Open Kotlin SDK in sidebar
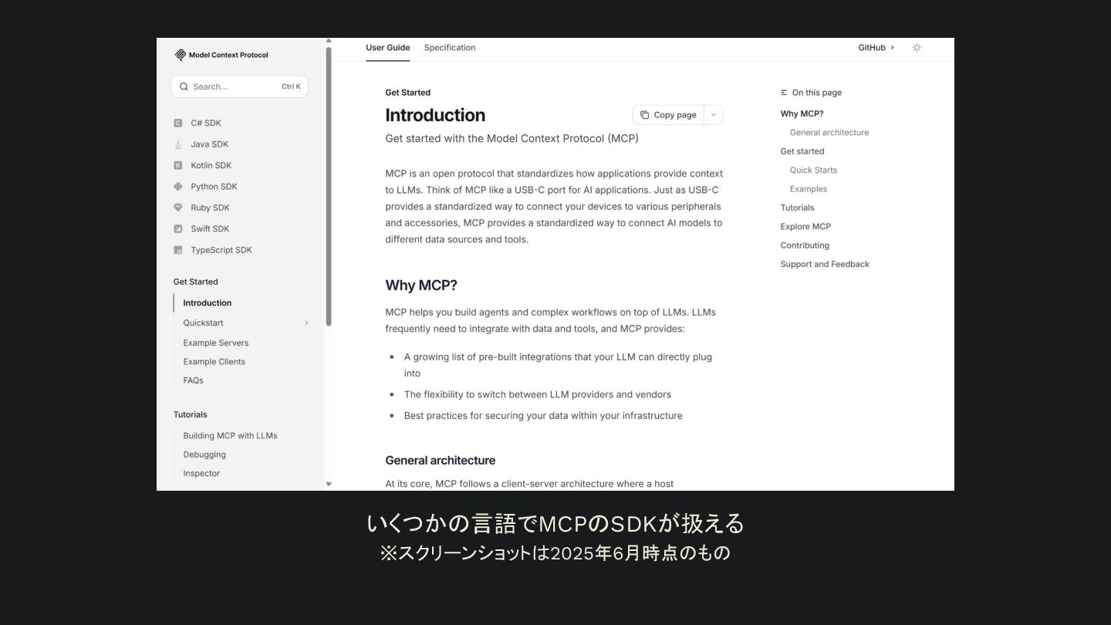Screen dimensions: 1111x625 pyautogui.click(x=211, y=165)
